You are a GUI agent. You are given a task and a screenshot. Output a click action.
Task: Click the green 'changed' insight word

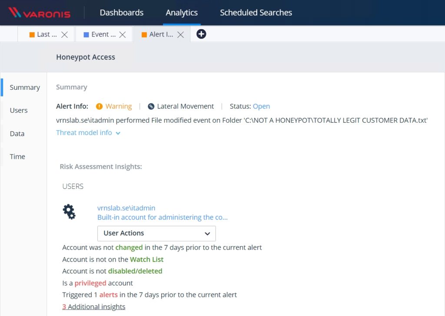[129, 247]
